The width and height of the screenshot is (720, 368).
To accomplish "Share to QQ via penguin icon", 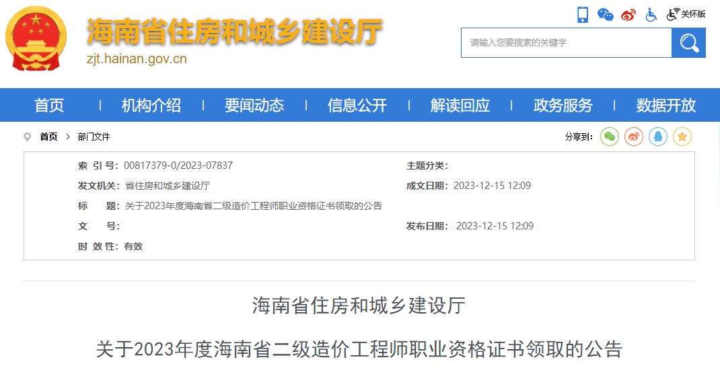I will click(x=658, y=137).
